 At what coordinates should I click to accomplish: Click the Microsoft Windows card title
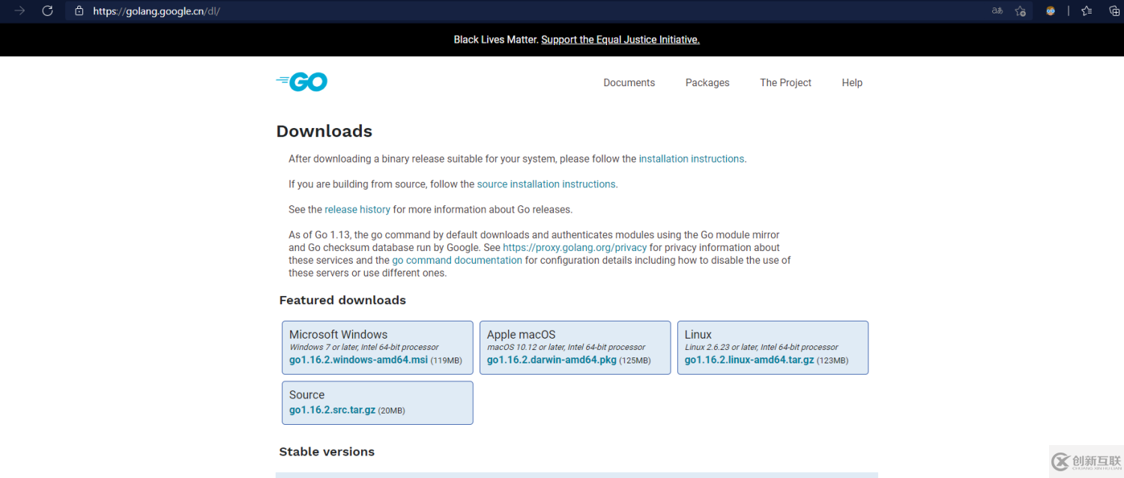(339, 334)
